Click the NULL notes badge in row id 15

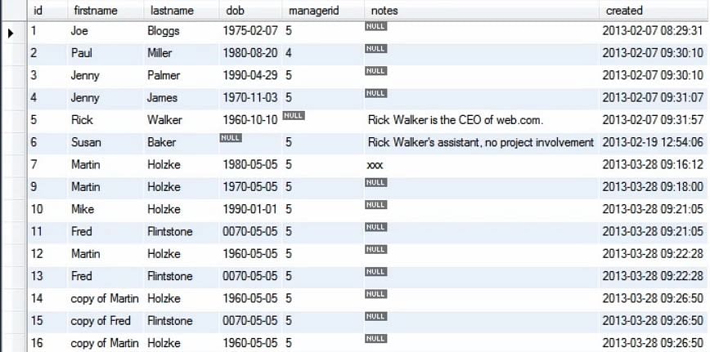click(375, 316)
